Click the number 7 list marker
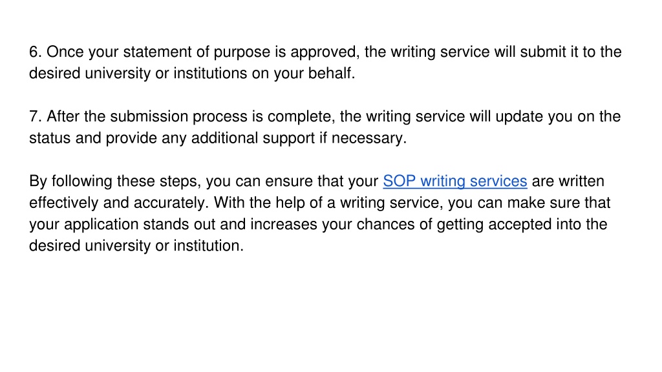 [x=35, y=116]
